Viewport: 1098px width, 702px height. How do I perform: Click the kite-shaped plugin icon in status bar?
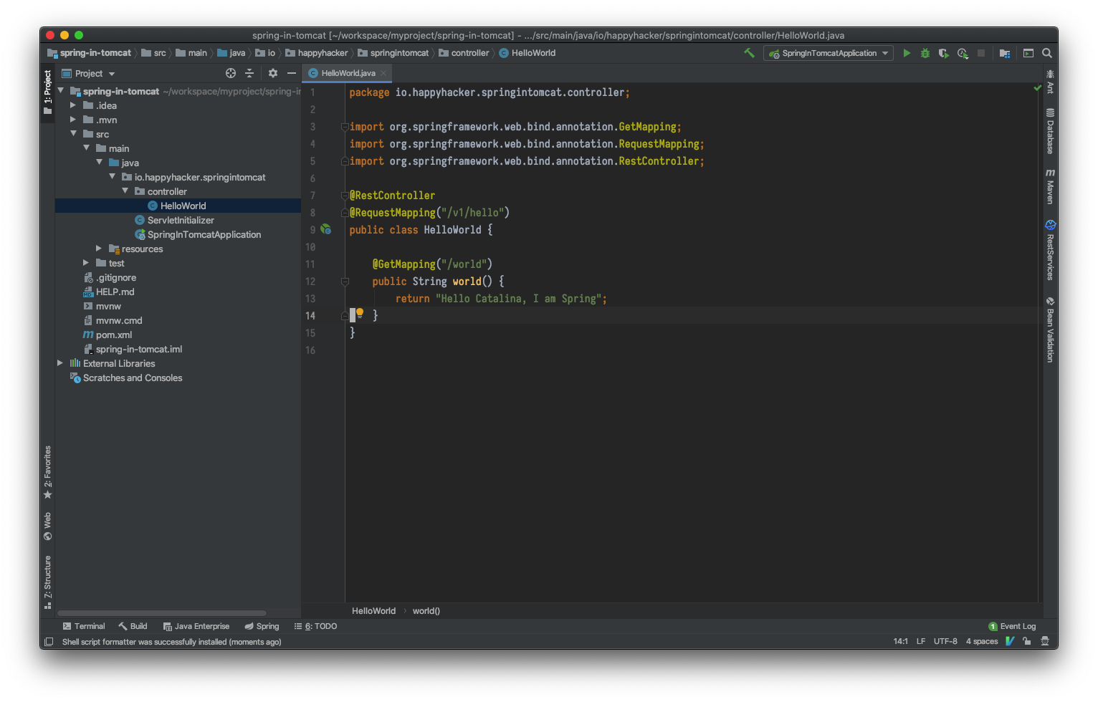[x=1010, y=641]
